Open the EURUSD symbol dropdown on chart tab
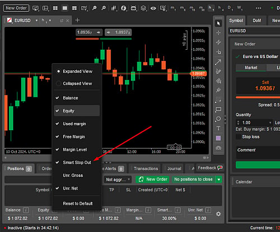 (37, 20)
